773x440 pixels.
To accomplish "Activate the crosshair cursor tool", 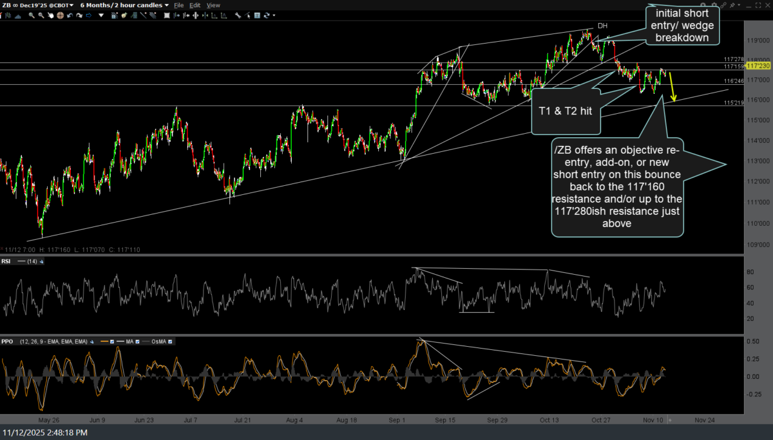I will coord(60,15).
